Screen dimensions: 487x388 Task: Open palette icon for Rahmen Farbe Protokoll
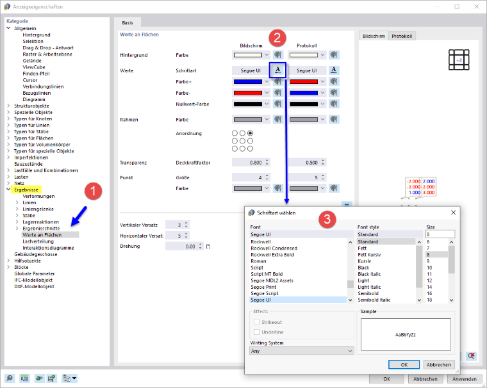pos(334,120)
